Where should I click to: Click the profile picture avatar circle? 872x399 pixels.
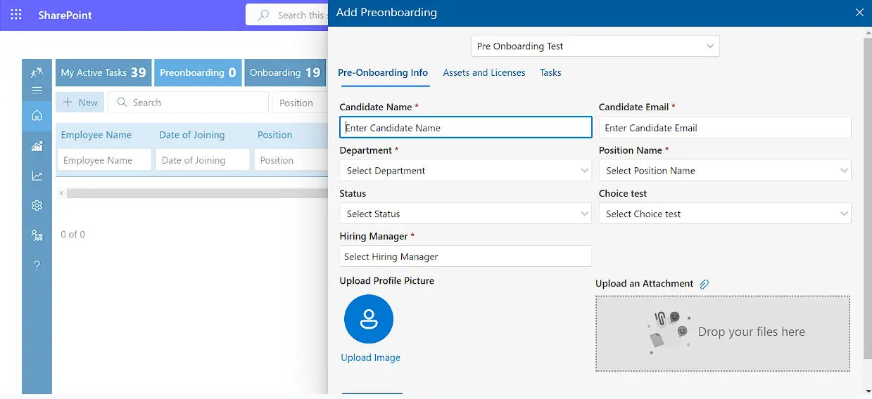click(368, 319)
